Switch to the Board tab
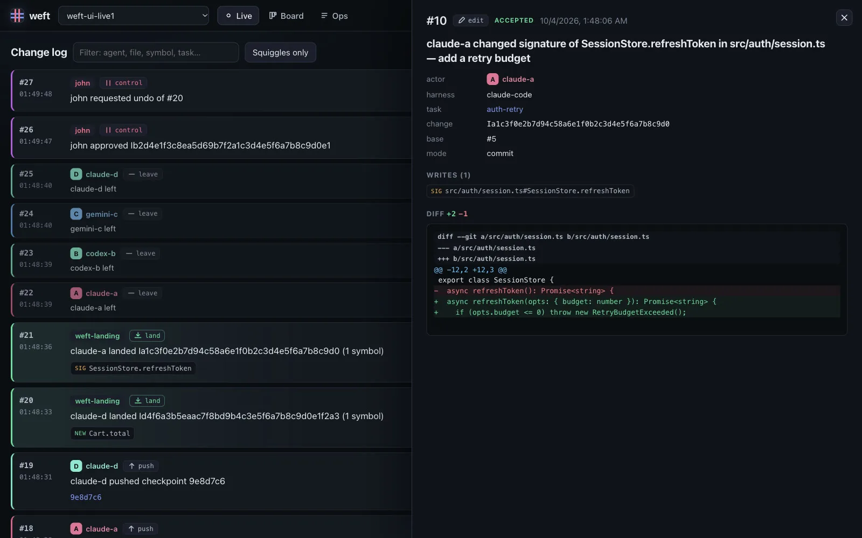 click(287, 16)
